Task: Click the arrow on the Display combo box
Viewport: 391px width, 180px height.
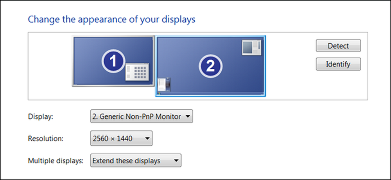Action: [188, 116]
